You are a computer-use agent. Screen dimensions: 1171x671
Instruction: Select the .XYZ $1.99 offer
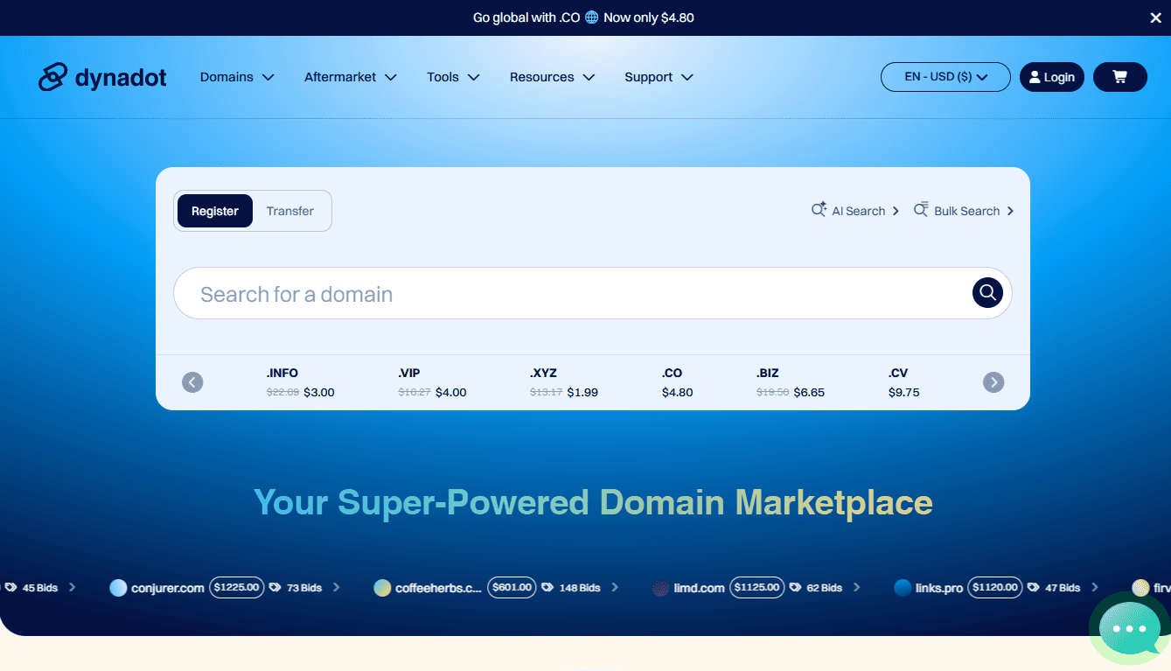click(562, 382)
